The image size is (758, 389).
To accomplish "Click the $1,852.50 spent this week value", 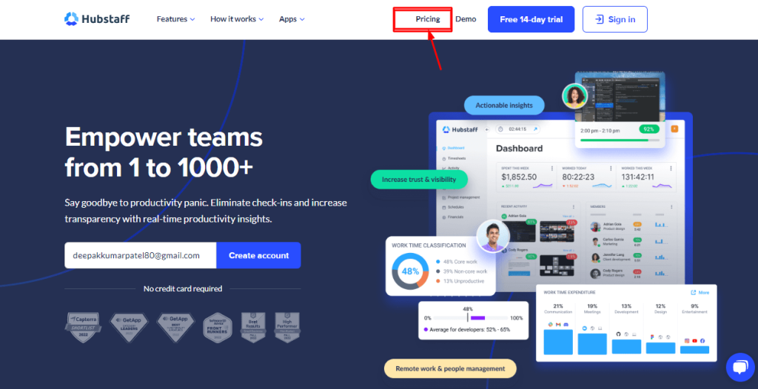I will click(x=519, y=177).
